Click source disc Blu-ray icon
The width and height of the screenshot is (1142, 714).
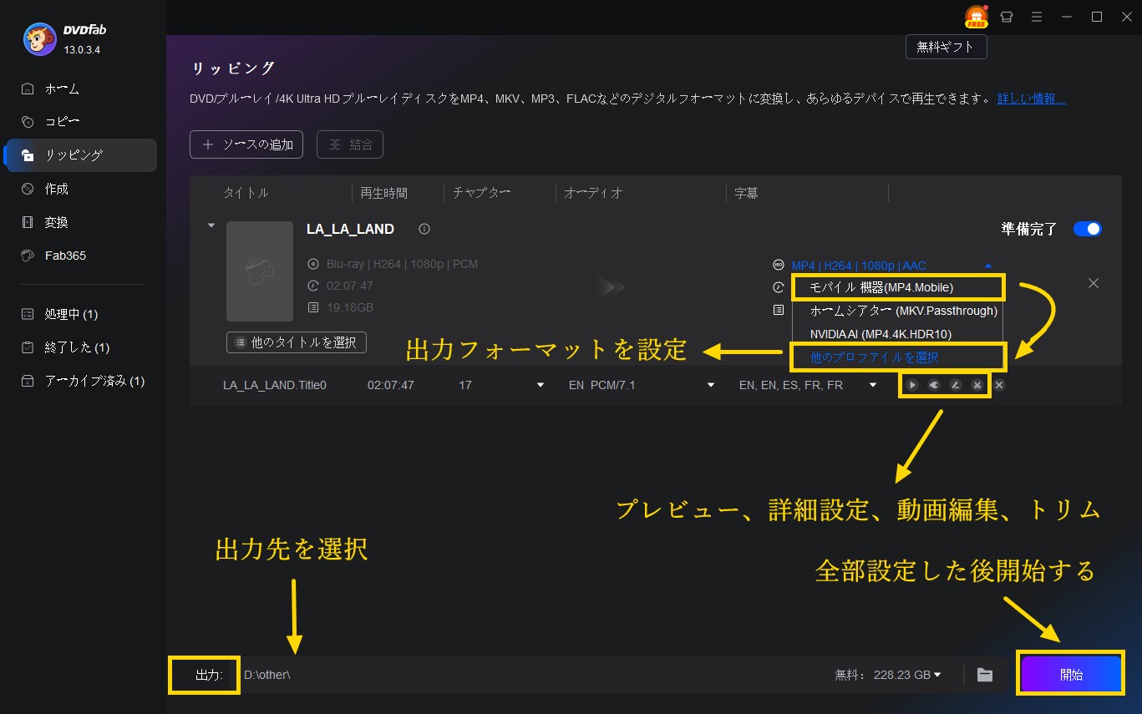[x=313, y=264]
